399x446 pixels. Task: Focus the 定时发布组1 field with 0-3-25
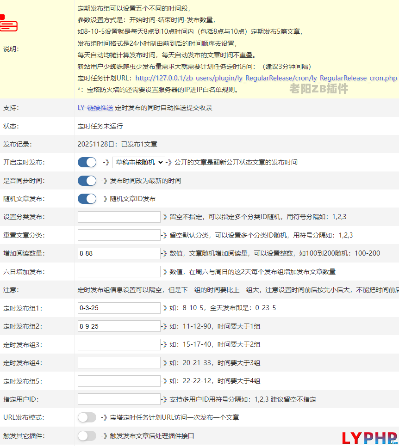[x=119, y=308]
